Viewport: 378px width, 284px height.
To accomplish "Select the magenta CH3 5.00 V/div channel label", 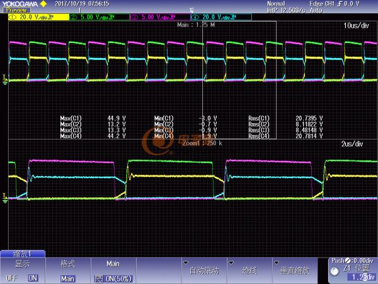I will pyautogui.click(x=160, y=17).
